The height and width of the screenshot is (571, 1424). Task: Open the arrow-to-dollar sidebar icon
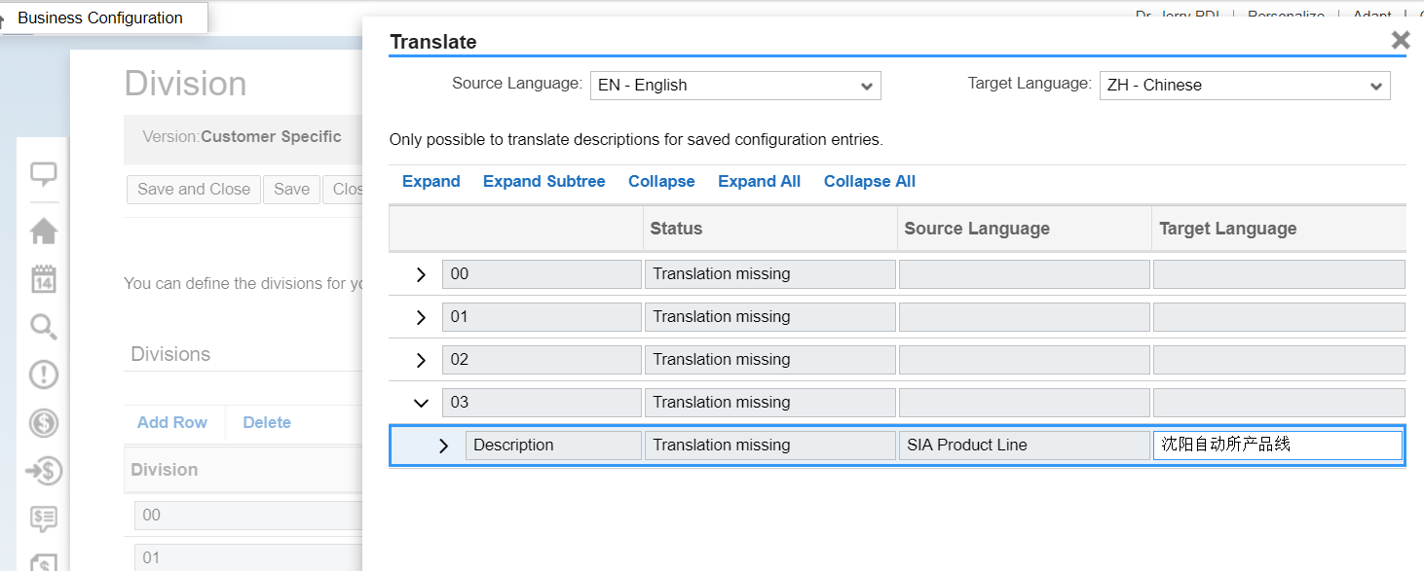click(x=44, y=472)
